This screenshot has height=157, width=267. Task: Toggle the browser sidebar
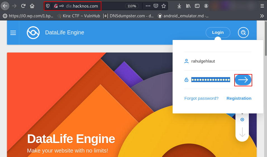tap(197, 6)
